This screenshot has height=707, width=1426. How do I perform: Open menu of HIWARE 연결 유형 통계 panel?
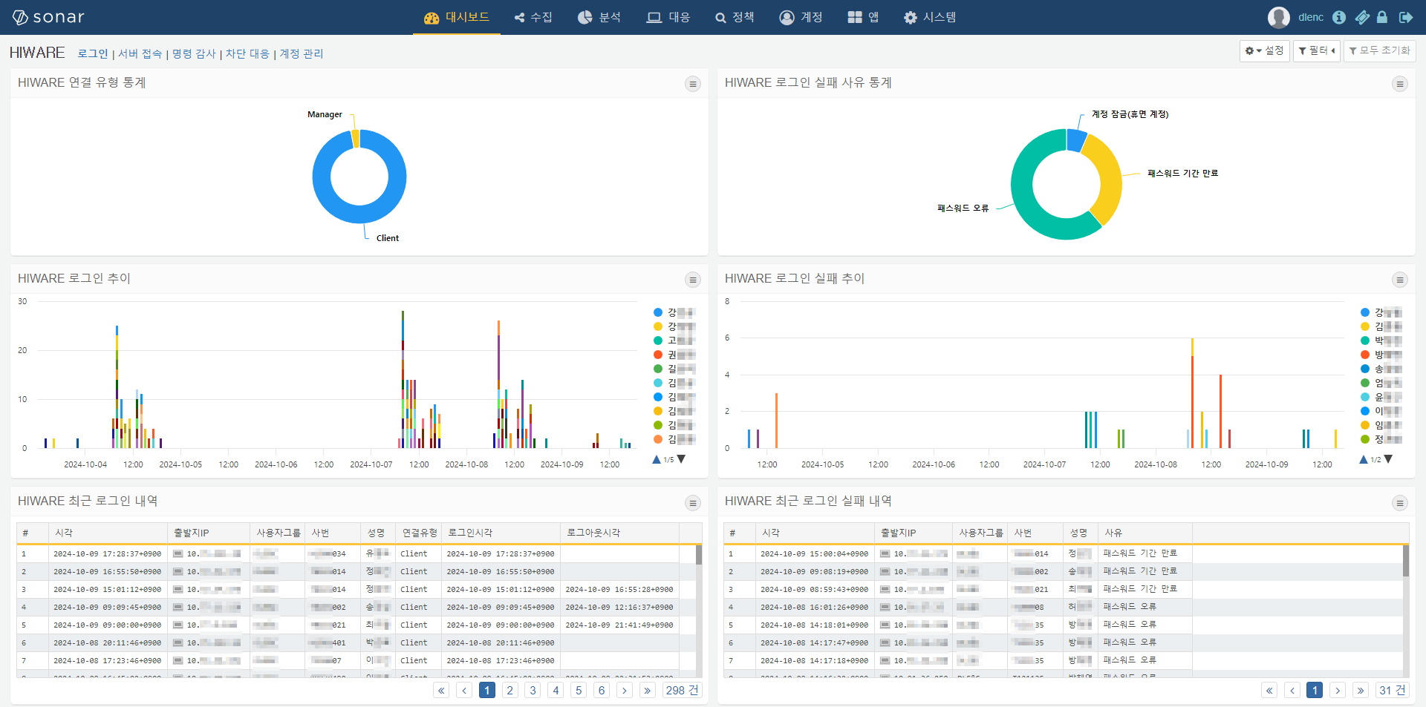pos(693,84)
